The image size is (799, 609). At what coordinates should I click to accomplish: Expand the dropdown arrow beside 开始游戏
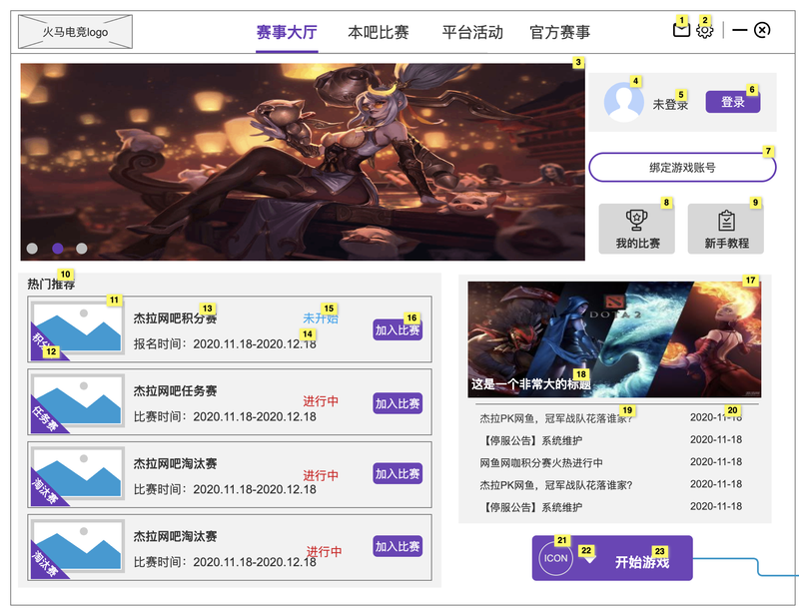click(x=588, y=559)
